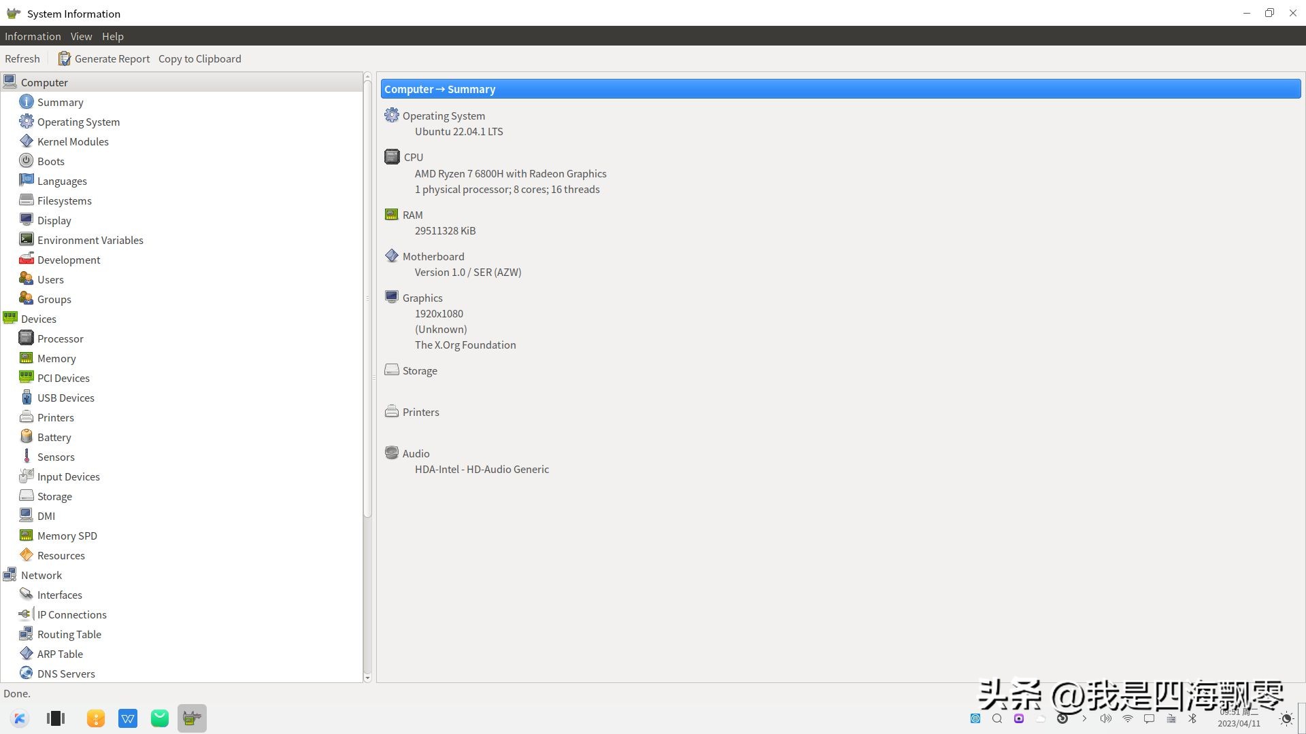The image size is (1306, 734).
Task: Open the USB Devices entry
Action: pyautogui.click(x=65, y=398)
